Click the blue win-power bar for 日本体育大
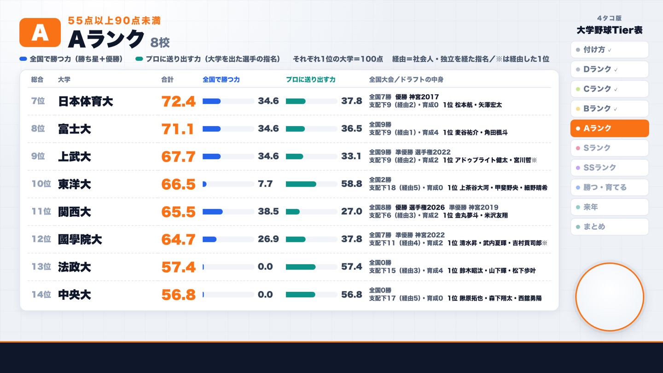The width and height of the screenshot is (663, 373). [x=228, y=101]
